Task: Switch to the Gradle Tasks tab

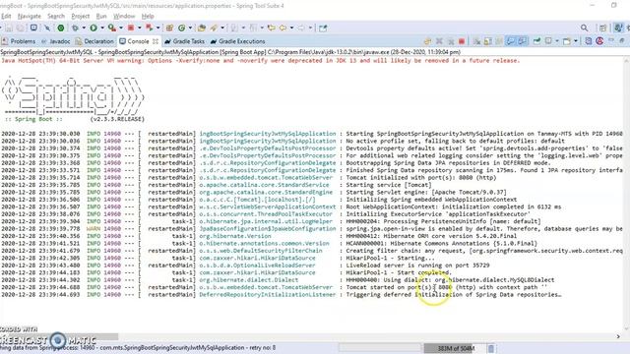Action: pyautogui.click(x=184, y=41)
